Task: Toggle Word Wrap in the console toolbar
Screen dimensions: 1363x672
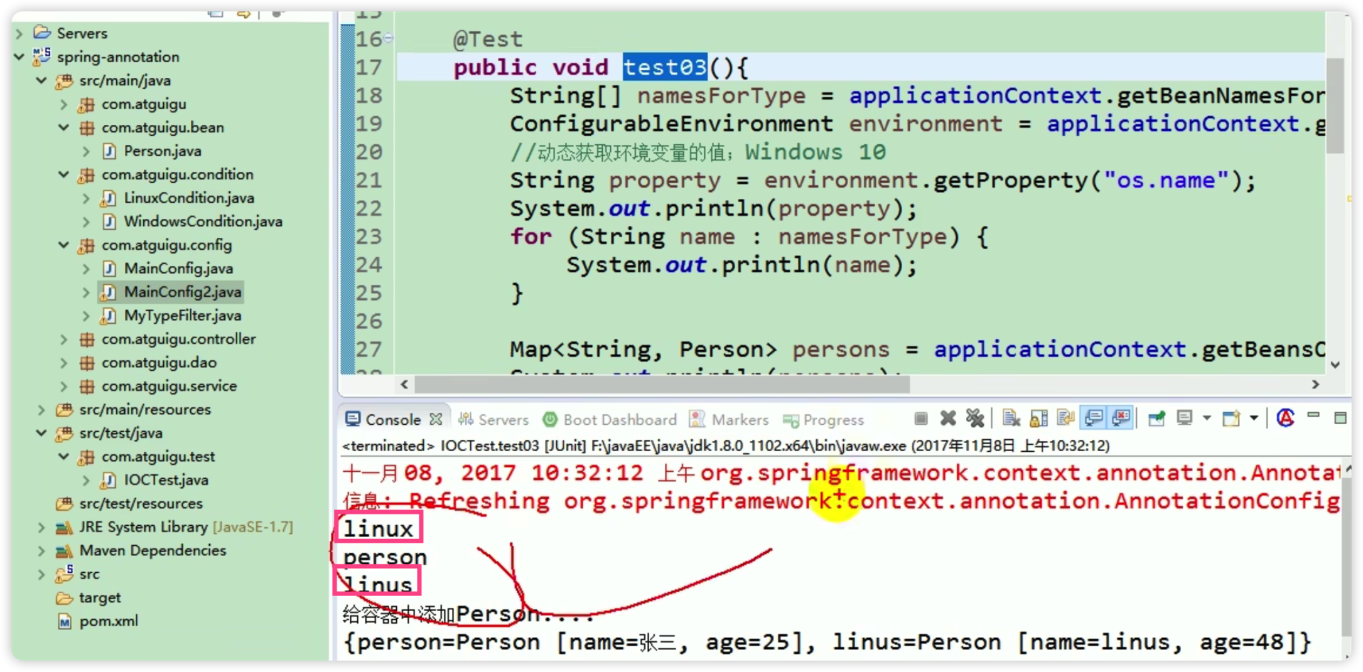Action: pos(1065,419)
